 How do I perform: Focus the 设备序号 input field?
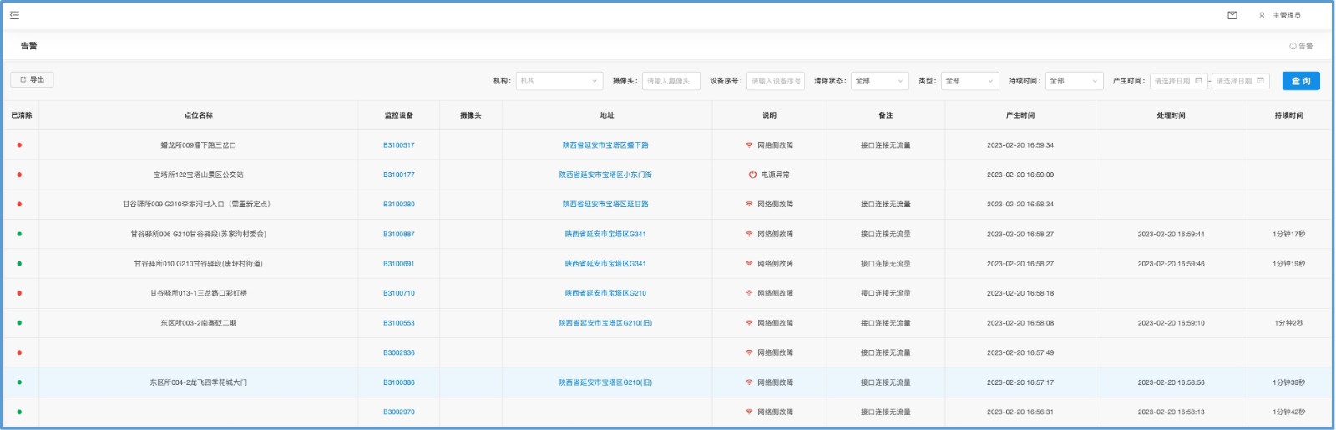(775, 81)
